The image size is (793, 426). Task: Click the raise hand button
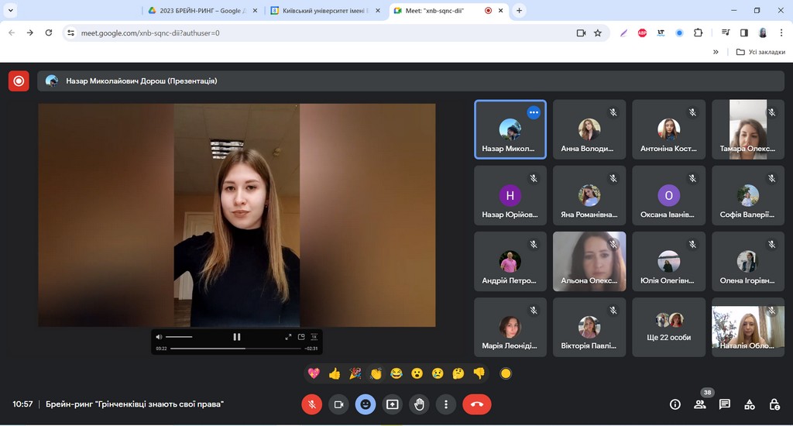(419, 404)
